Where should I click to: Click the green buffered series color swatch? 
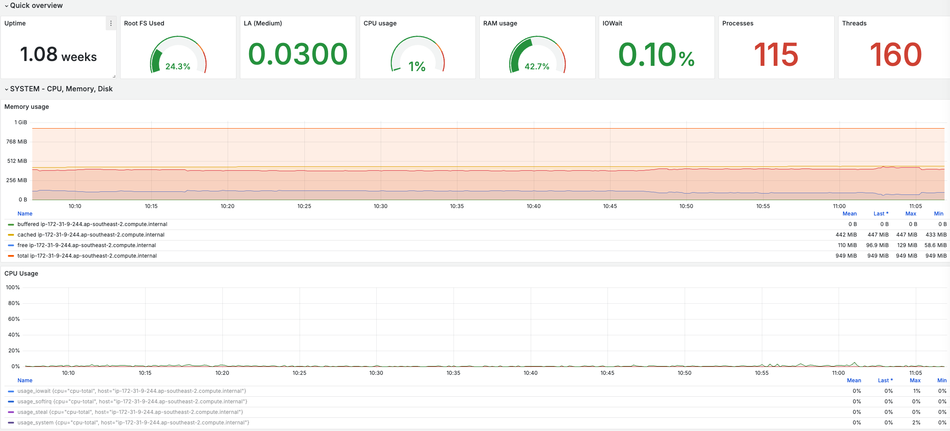(x=11, y=224)
